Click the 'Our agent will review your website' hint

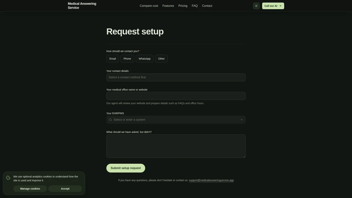pos(155,103)
